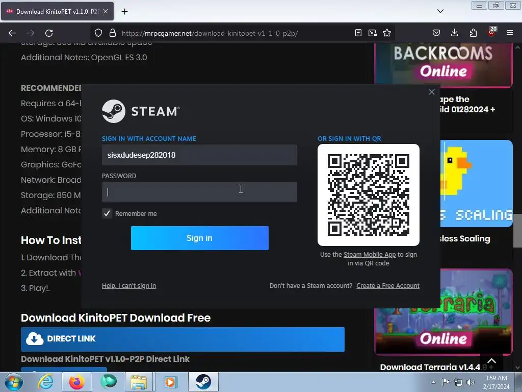Switch to Steam on the taskbar
Viewport: 522px width, 392px height.
click(x=203, y=382)
